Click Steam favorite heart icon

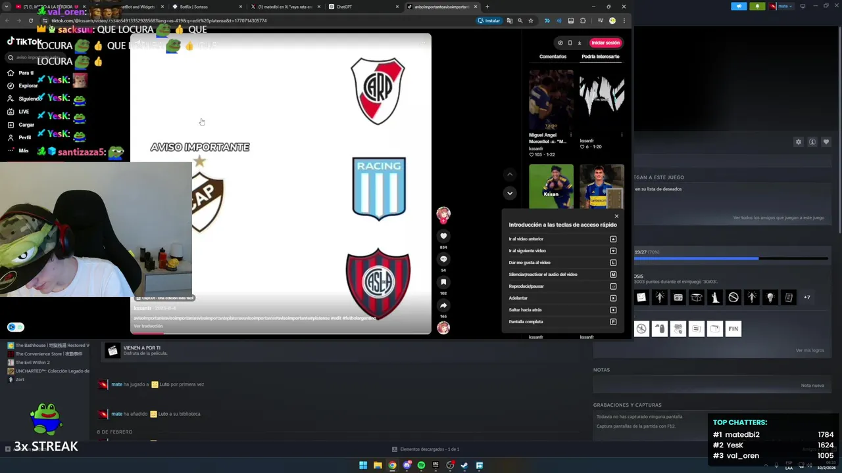tap(826, 142)
